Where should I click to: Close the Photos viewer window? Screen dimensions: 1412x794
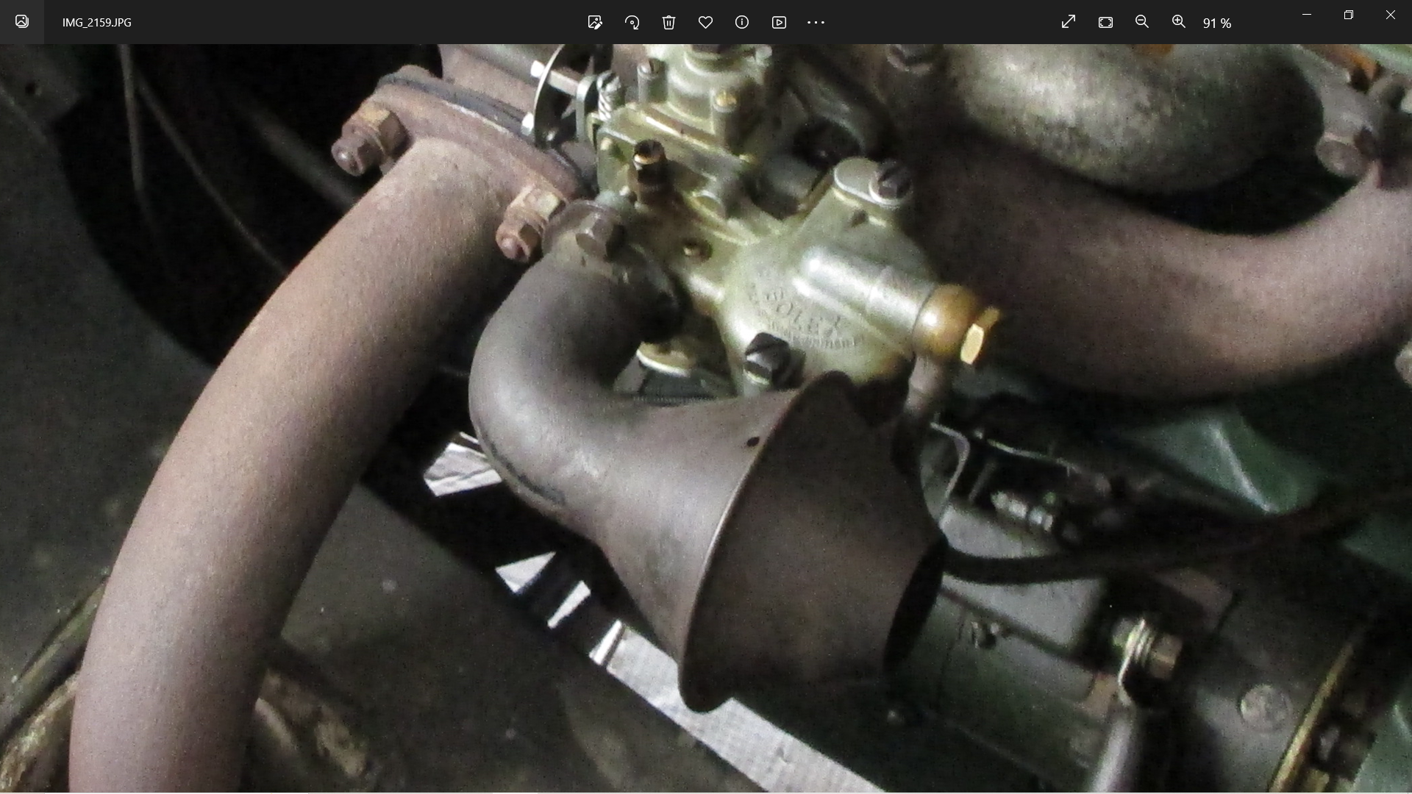pyautogui.click(x=1390, y=15)
